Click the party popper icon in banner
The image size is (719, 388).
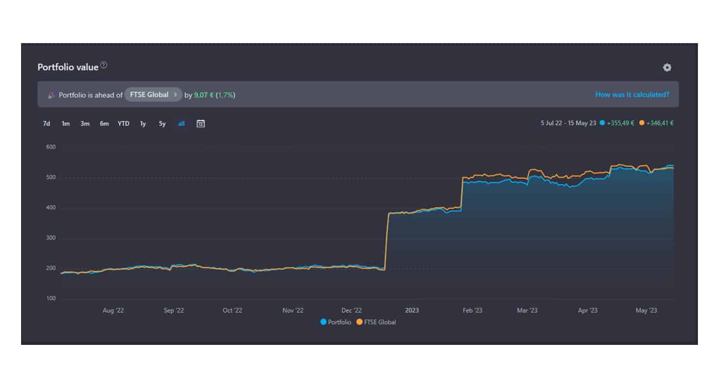click(x=51, y=95)
